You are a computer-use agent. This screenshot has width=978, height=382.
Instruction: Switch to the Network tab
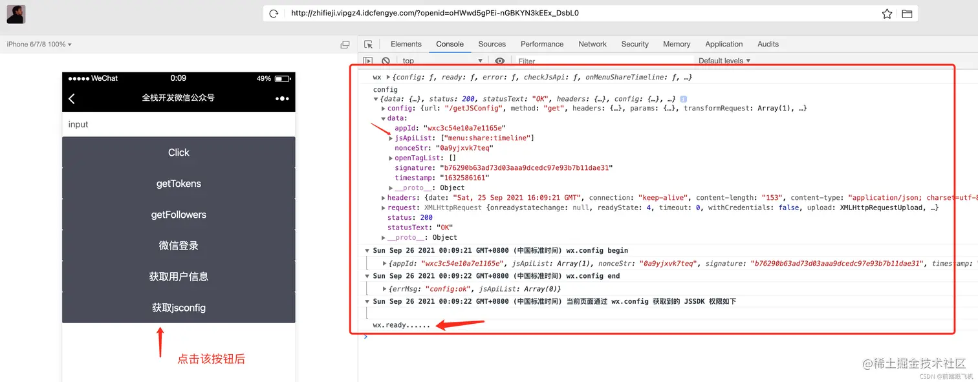click(592, 44)
